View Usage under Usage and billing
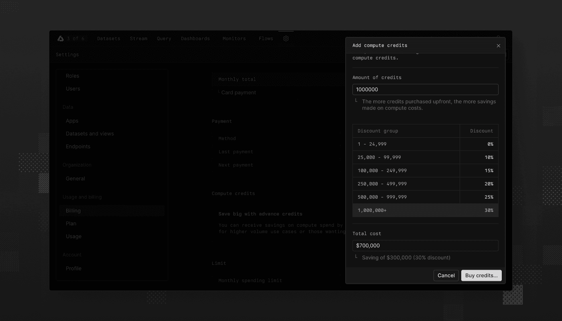 [73, 236]
